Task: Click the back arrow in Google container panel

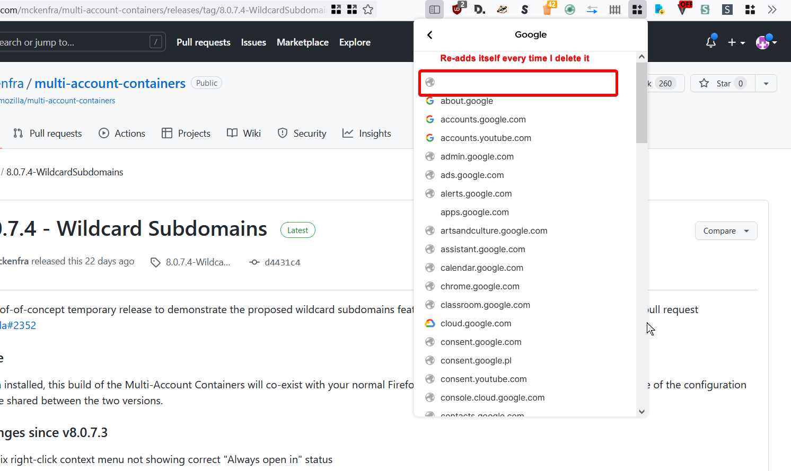Action: [429, 35]
